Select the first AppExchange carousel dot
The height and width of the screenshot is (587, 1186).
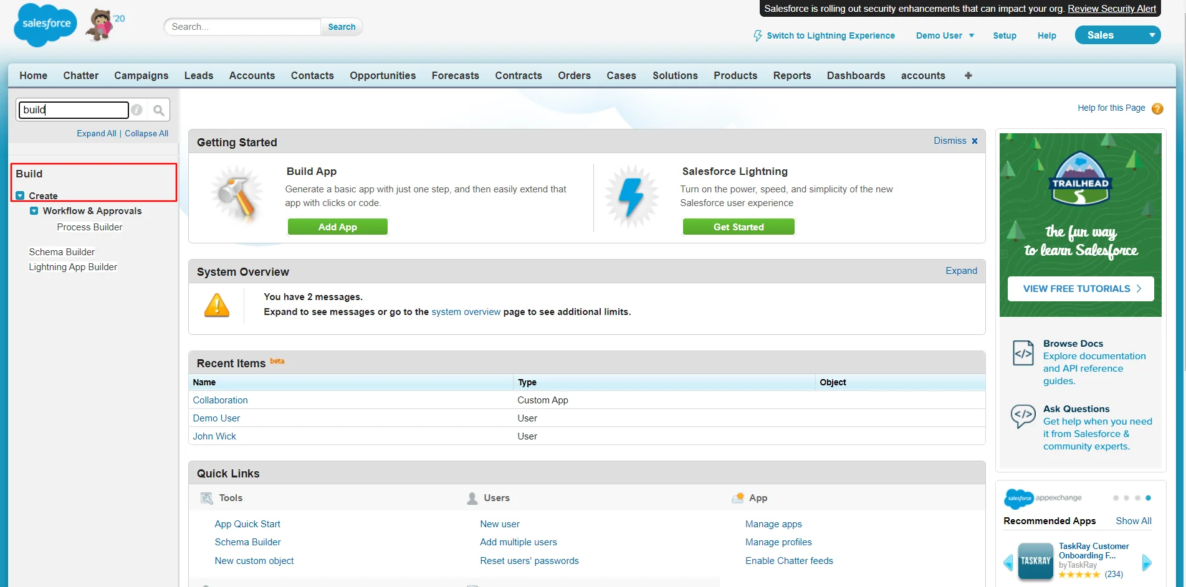click(1116, 498)
